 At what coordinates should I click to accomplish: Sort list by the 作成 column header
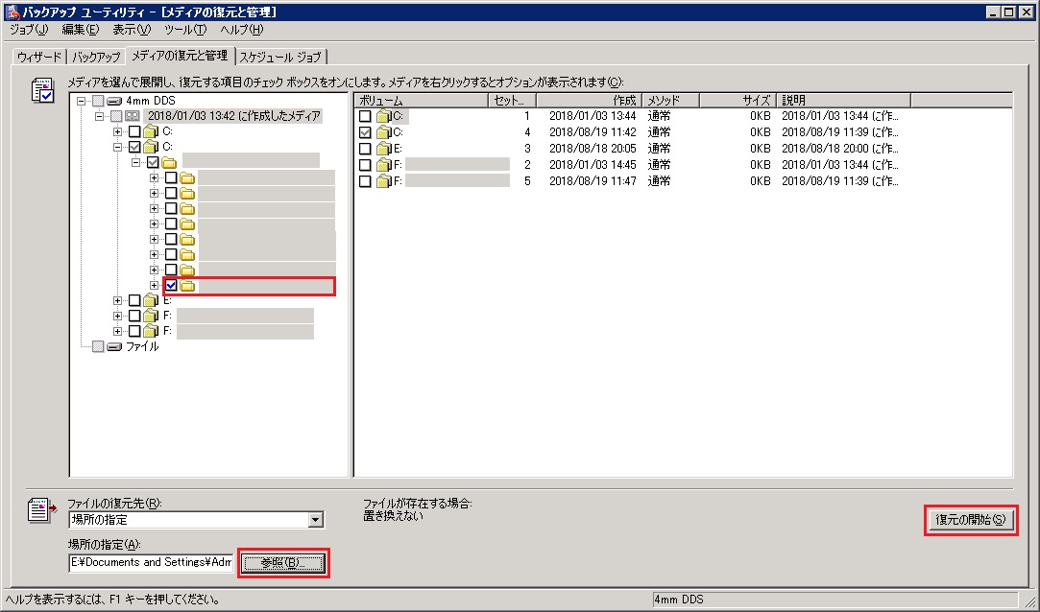587,100
